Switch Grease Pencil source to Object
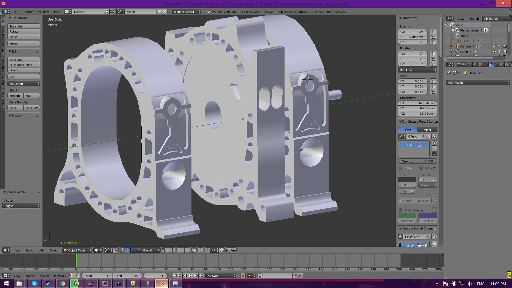512x288 pixels. click(427, 130)
